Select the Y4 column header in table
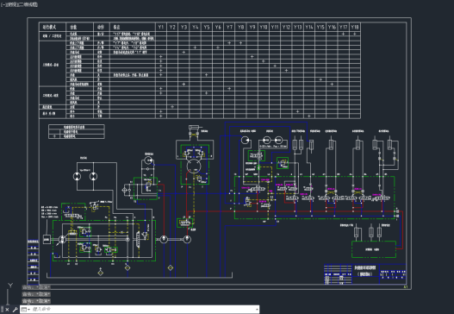 pyautogui.click(x=196, y=27)
